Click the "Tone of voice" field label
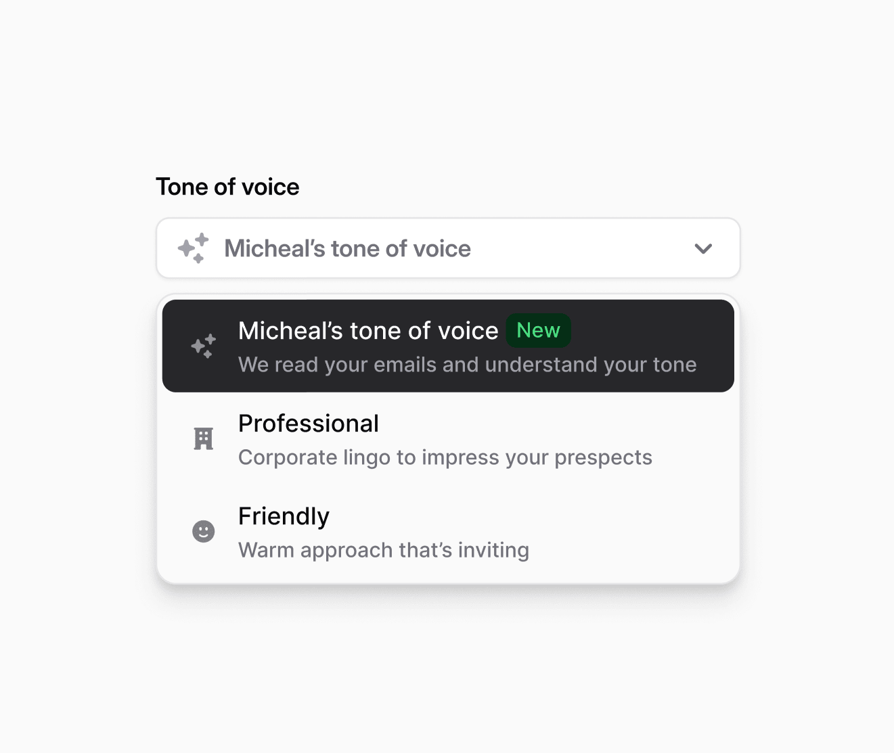894x753 pixels. 227,187
